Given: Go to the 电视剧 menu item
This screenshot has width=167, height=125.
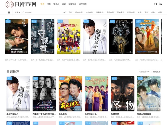Looking at the screenshot, I should tap(56, 4).
